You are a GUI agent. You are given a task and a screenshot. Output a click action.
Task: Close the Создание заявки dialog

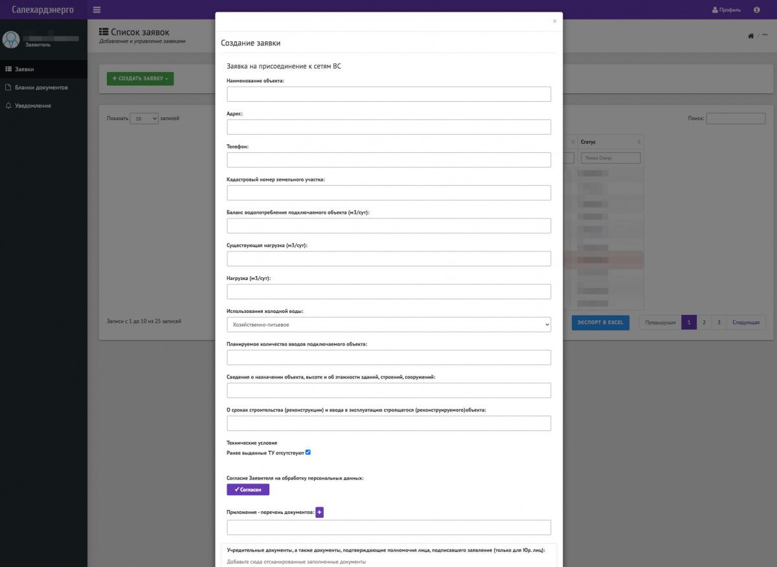(x=554, y=21)
